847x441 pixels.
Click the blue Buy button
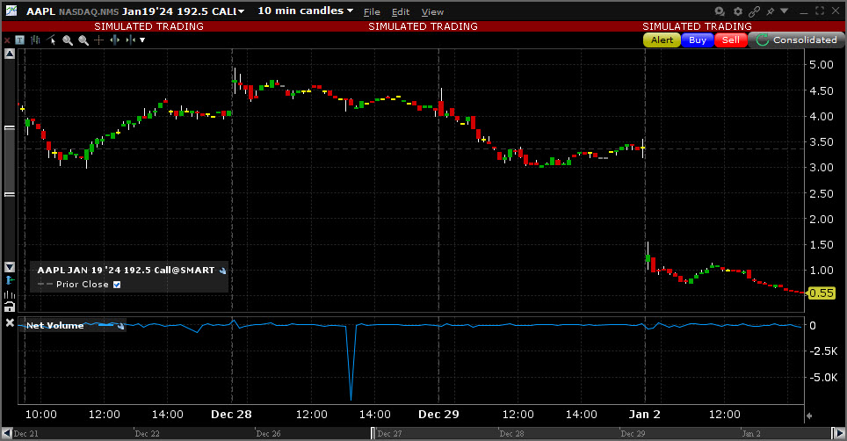coord(698,40)
